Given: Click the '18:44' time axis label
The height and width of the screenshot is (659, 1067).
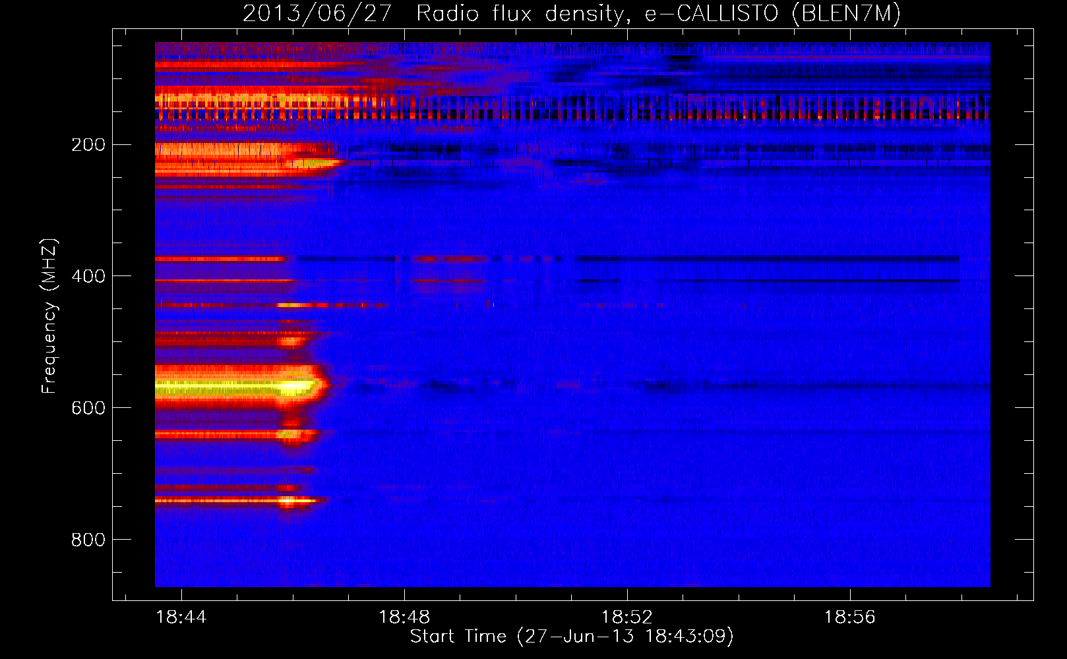Looking at the screenshot, I should pyautogui.click(x=181, y=617).
